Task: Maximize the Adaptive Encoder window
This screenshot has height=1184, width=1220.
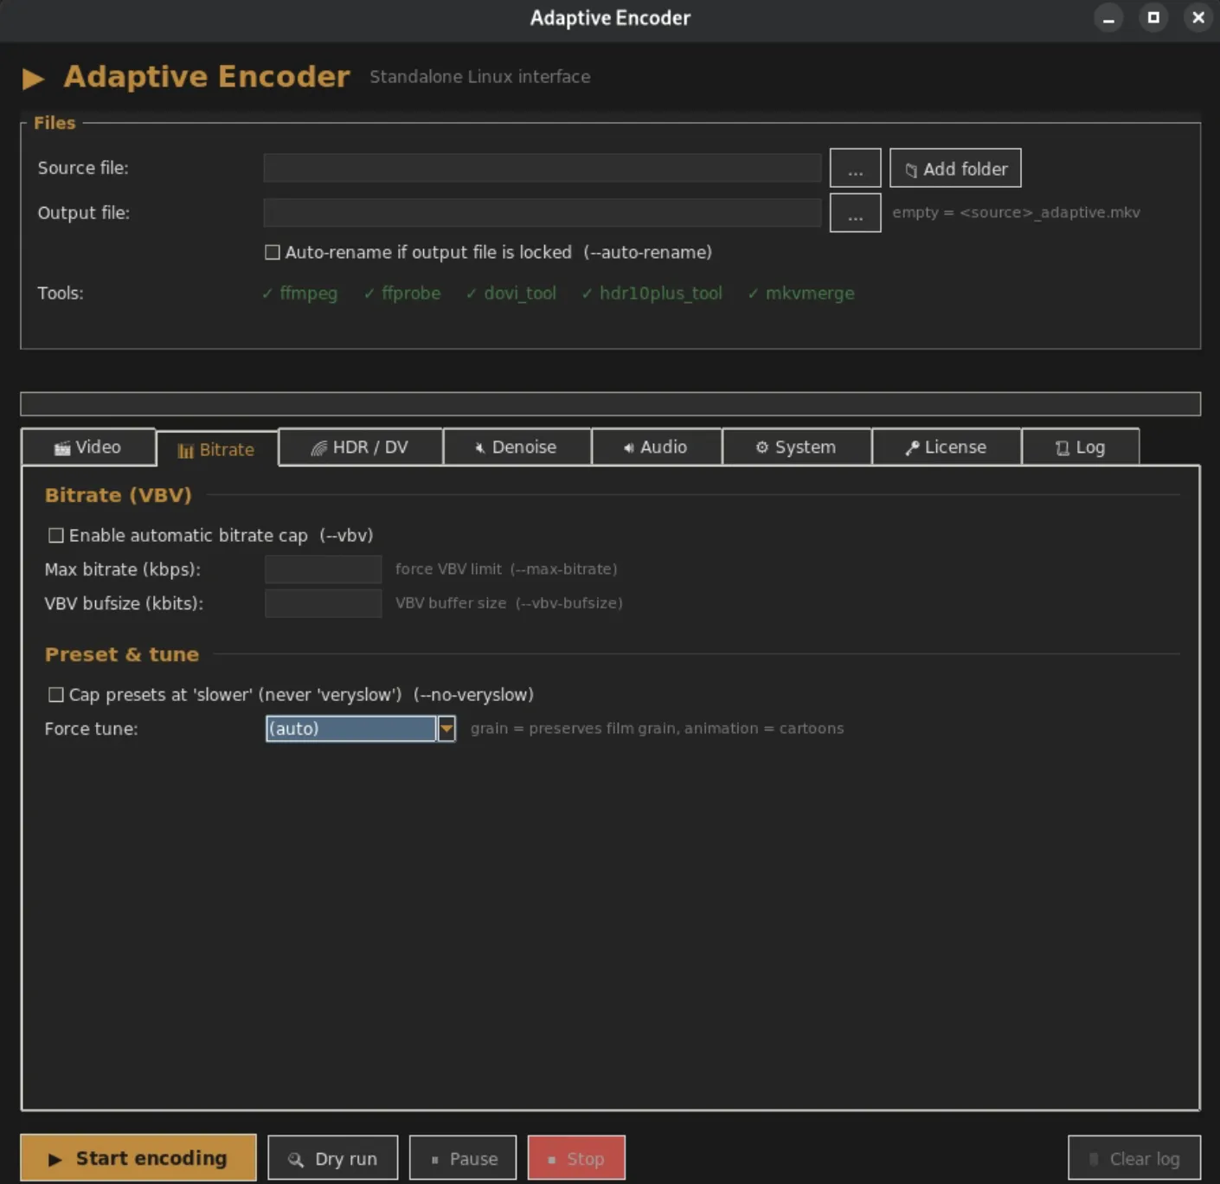Action: (x=1153, y=17)
